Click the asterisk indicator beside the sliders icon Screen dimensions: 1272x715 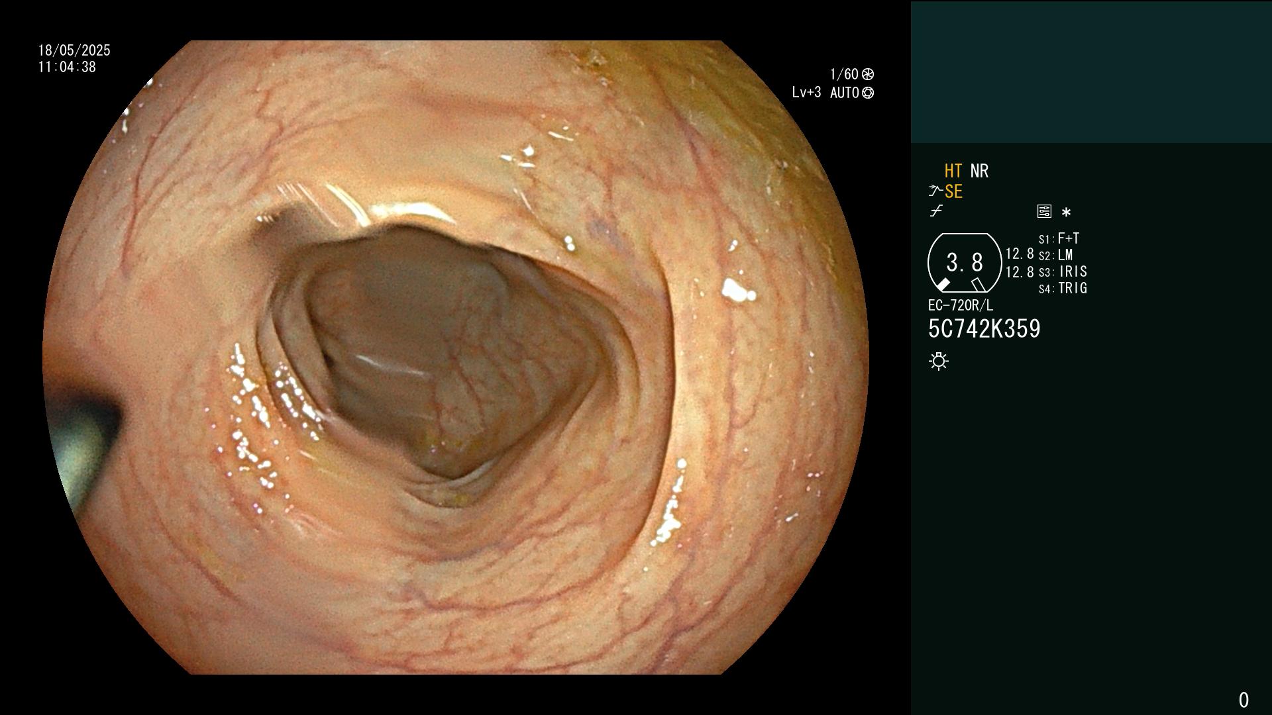[x=1066, y=213]
